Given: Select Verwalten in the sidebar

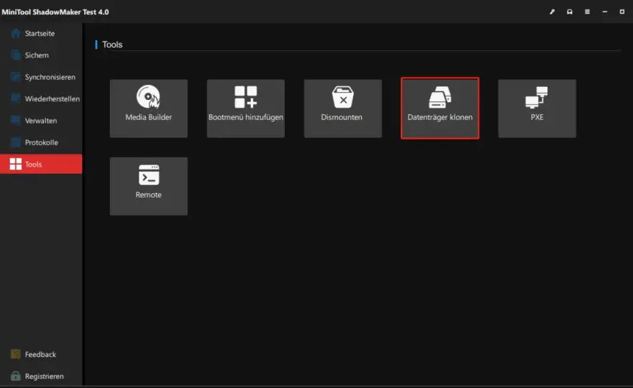Looking at the screenshot, I should [41, 121].
